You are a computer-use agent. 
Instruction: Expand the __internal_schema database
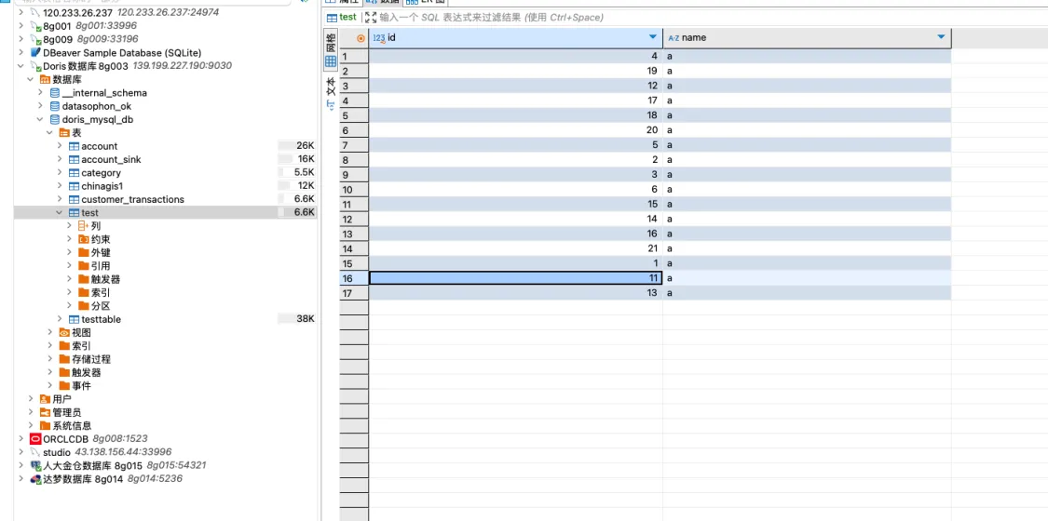pos(40,93)
